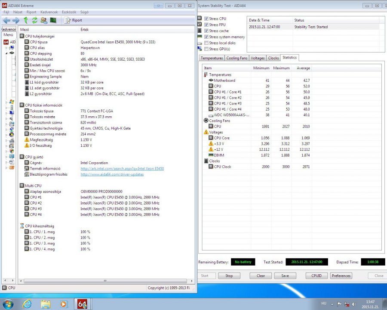Click the thermometer icon next to Temperatures
The width and height of the screenshot is (387, 310).
pos(206,74)
